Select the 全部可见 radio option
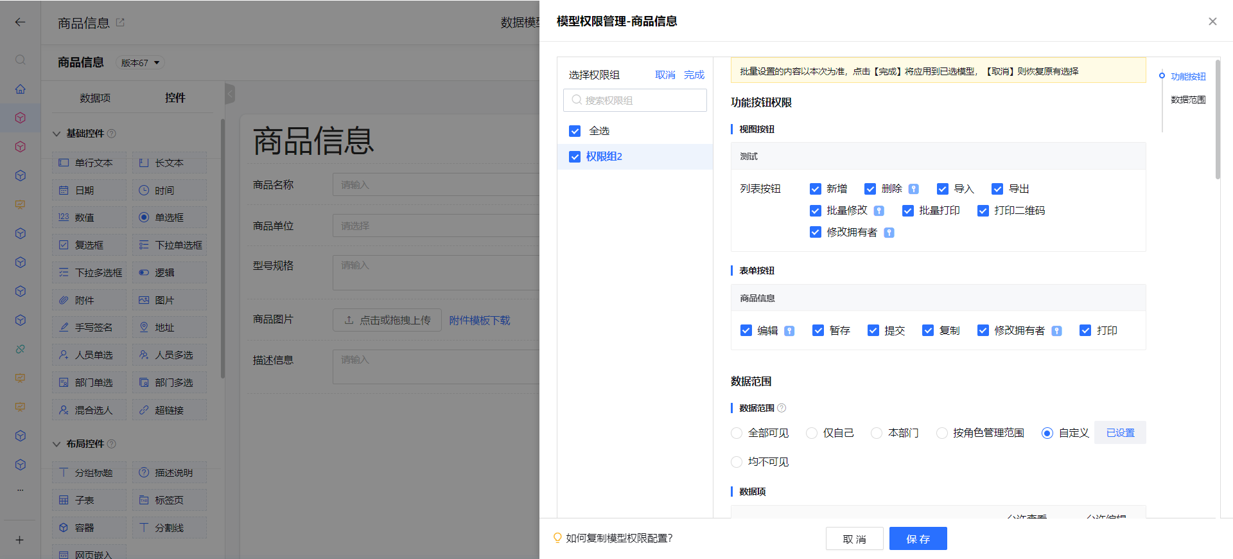 pos(737,434)
